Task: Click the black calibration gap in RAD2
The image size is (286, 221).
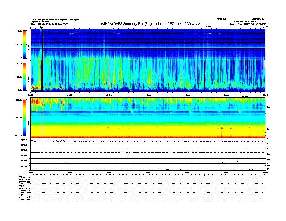Action: pos(42,44)
